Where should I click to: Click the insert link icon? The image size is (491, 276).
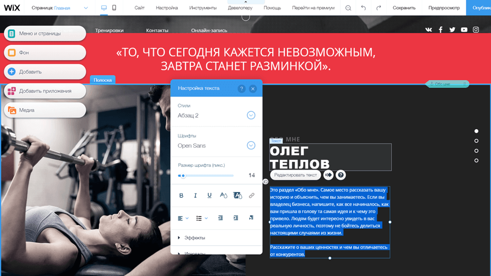pos(252,195)
